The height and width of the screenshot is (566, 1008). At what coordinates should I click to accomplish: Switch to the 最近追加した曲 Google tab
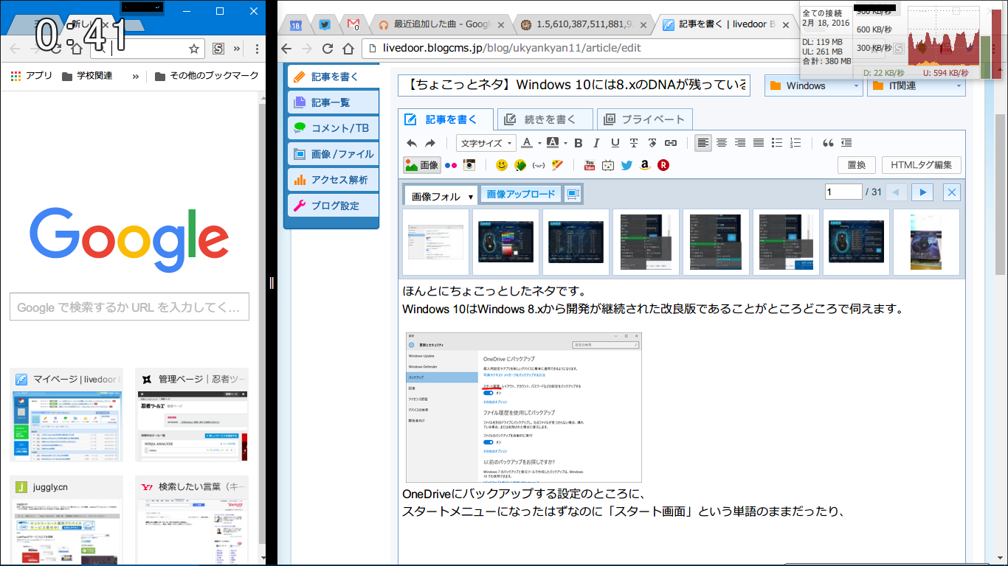(441, 24)
